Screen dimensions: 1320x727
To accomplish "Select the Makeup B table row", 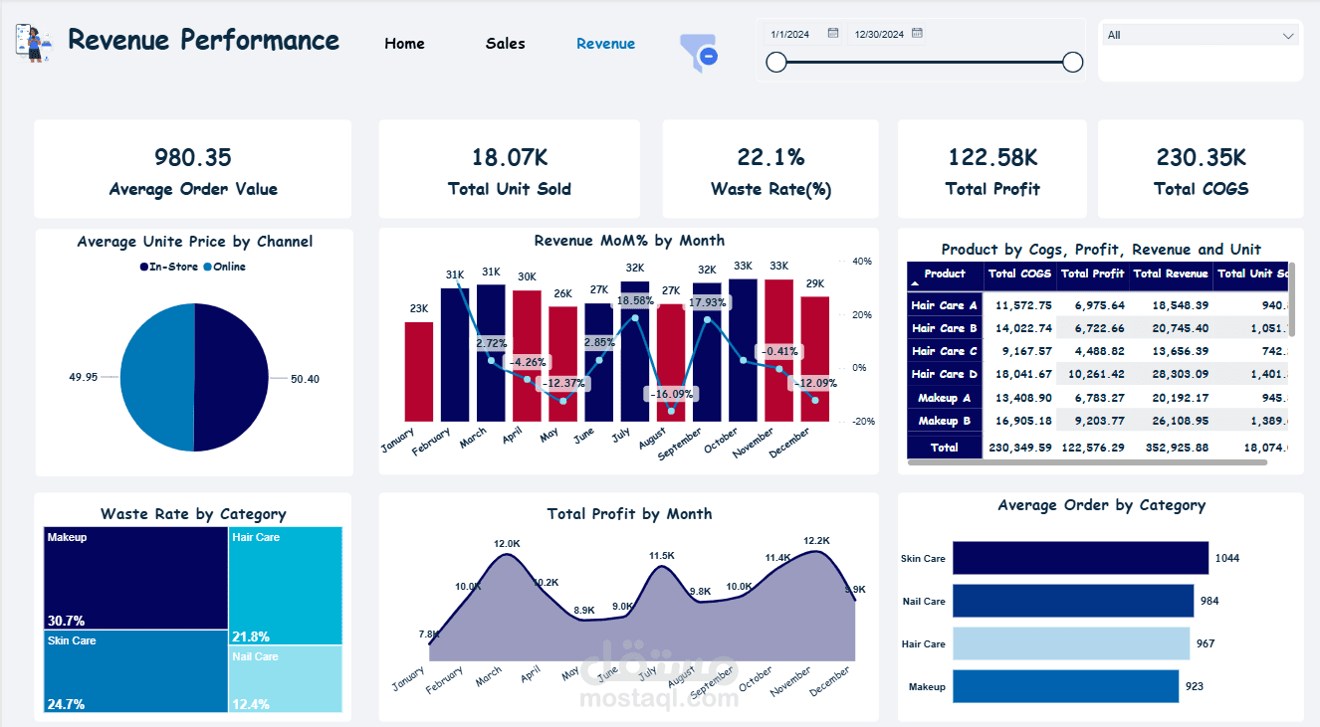I will [1098, 421].
